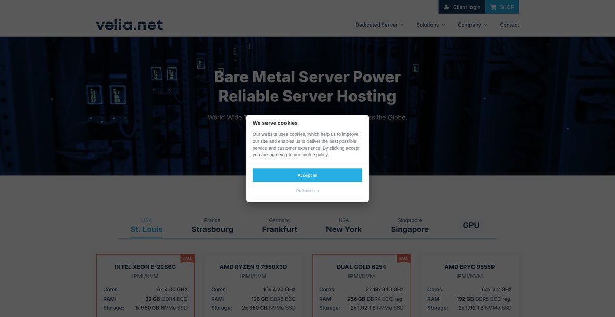Click '192 GB DDR5 ECC reg.' RAM value
This screenshot has width=615, height=317.
[484, 299]
